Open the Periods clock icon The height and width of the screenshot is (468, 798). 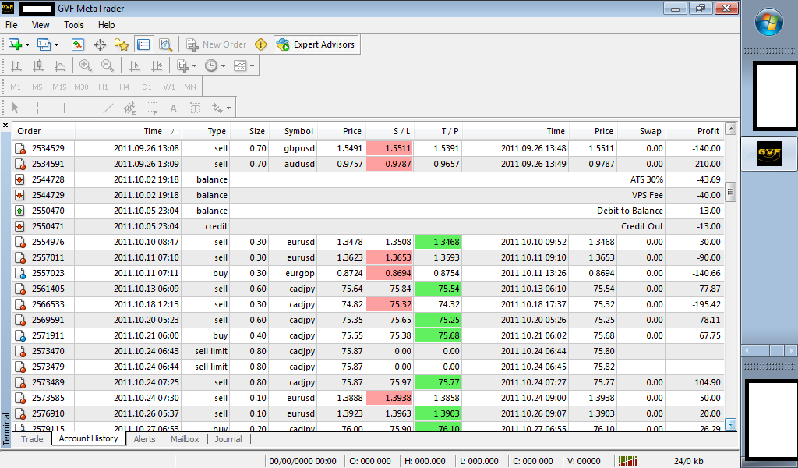[x=211, y=66]
